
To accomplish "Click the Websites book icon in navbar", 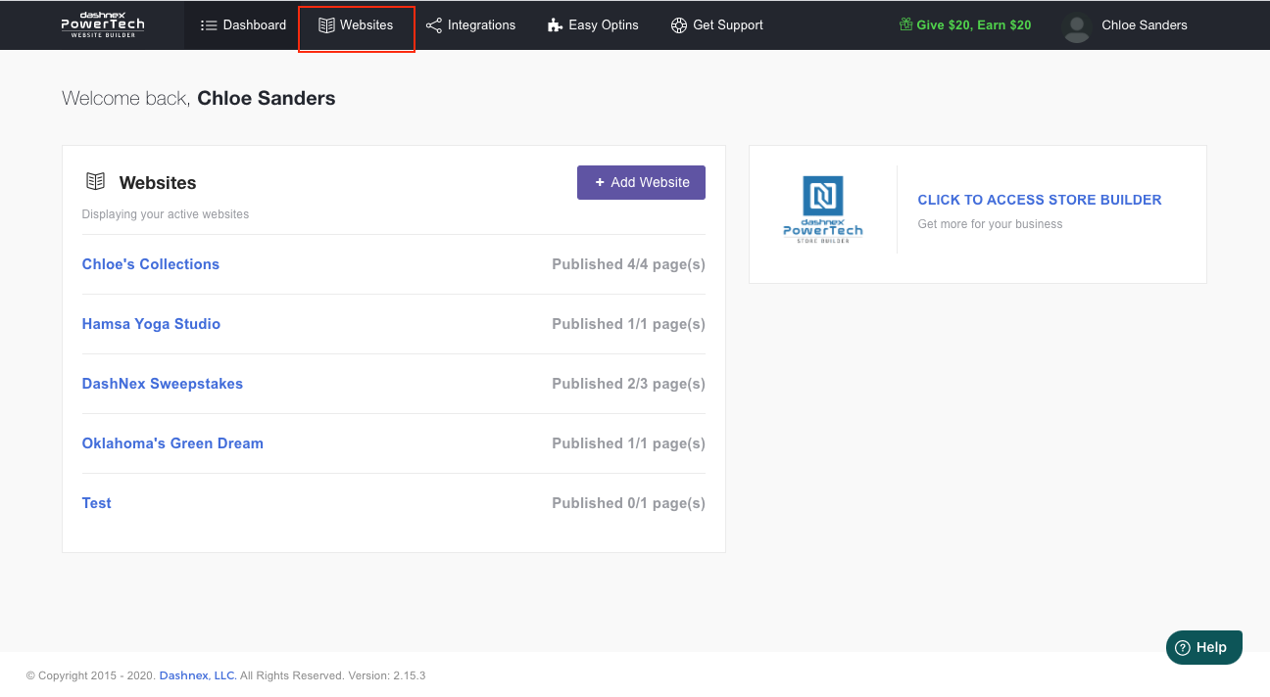I will click(326, 25).
